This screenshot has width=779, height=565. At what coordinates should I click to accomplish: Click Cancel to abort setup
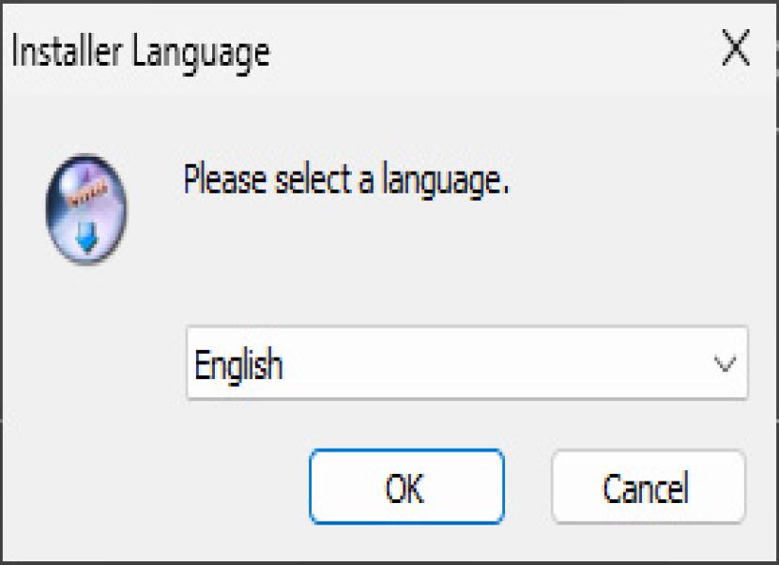tap(648, 487)
